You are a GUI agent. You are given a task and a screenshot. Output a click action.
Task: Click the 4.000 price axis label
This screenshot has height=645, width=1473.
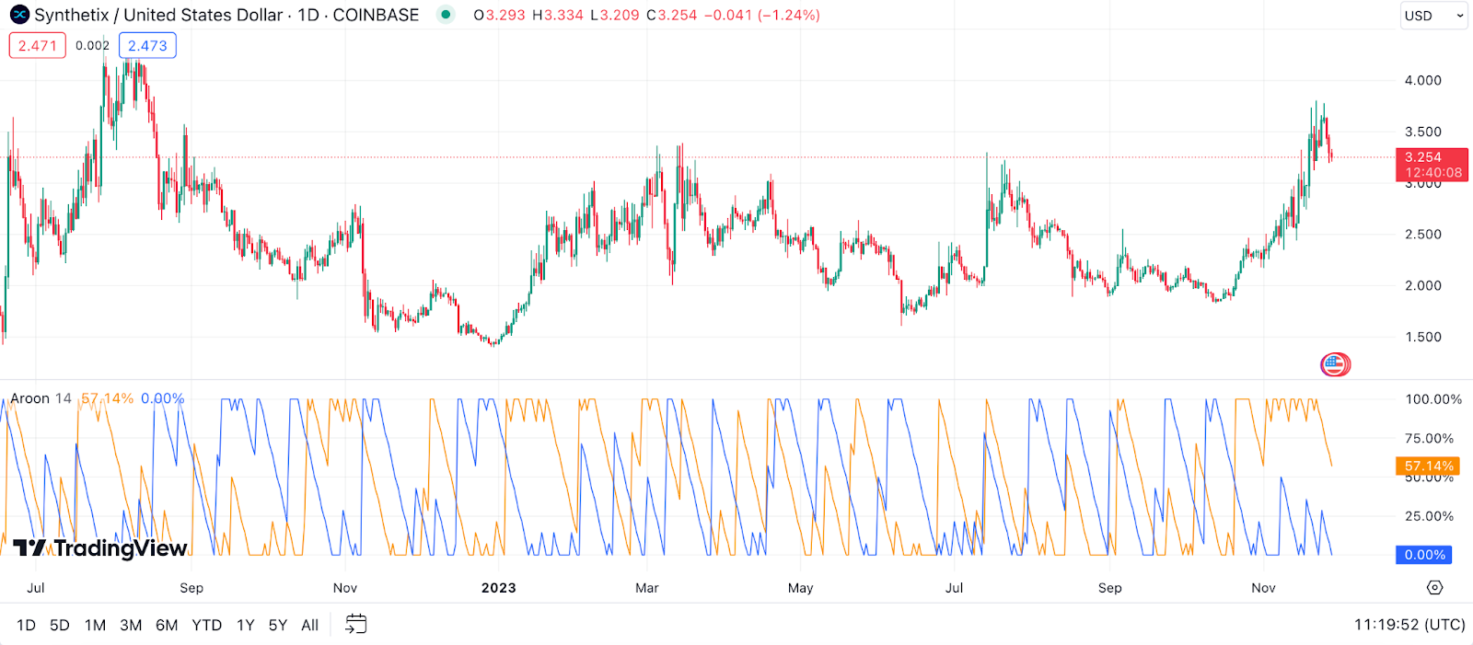pyautogui.click(x=1422, y=81)
